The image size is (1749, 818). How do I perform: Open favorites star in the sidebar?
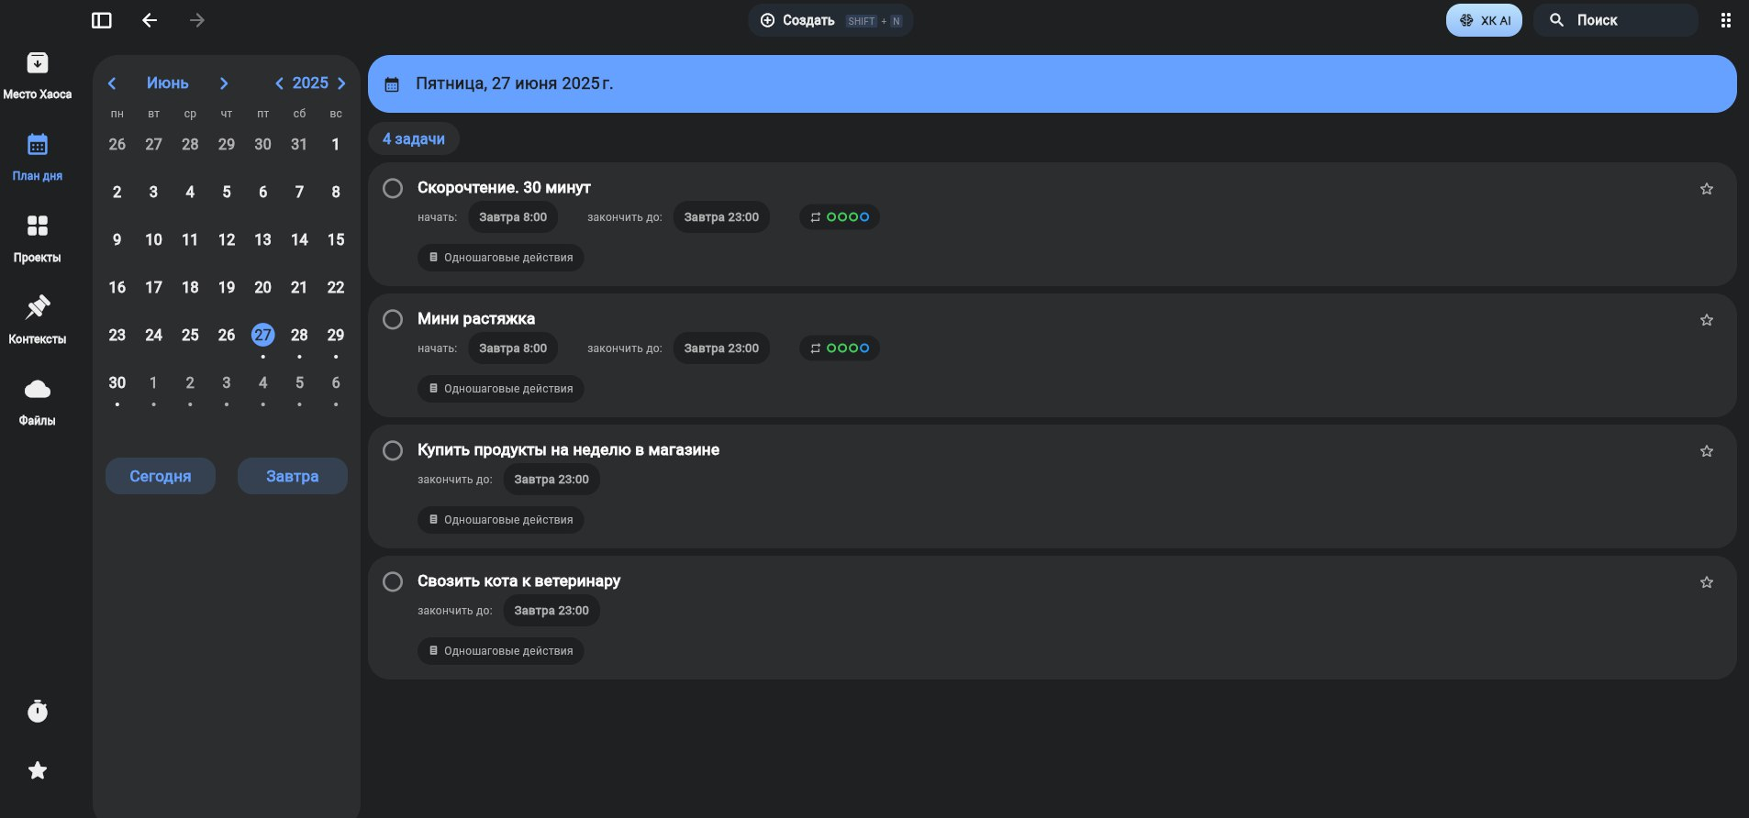(38, 770)
